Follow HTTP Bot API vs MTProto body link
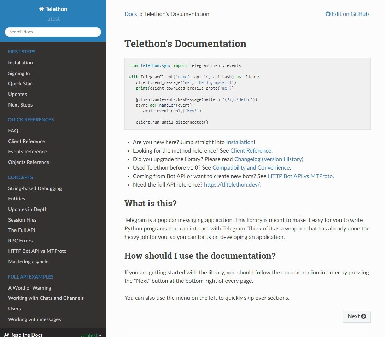385x337 pixels. pyautogui.click(x=300, y=176)
